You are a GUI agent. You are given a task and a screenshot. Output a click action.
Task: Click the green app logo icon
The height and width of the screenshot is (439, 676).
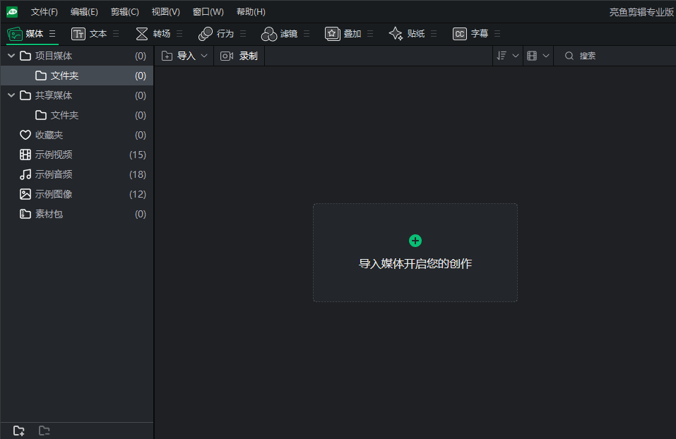tap(12, 12)
